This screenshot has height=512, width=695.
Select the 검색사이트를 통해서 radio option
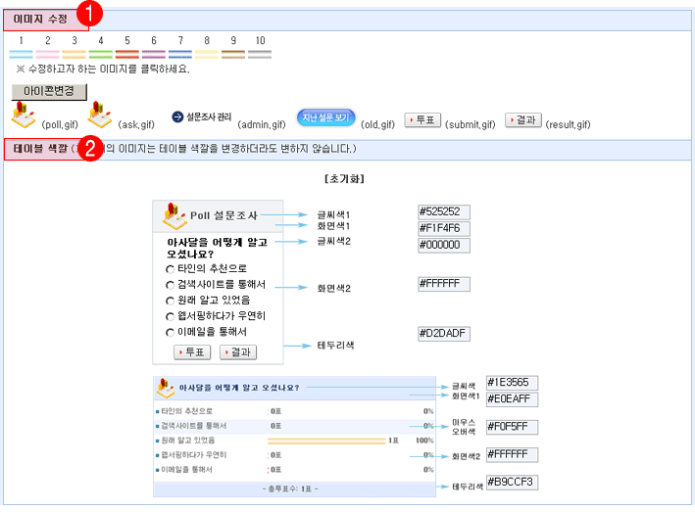tap(170, 285)
